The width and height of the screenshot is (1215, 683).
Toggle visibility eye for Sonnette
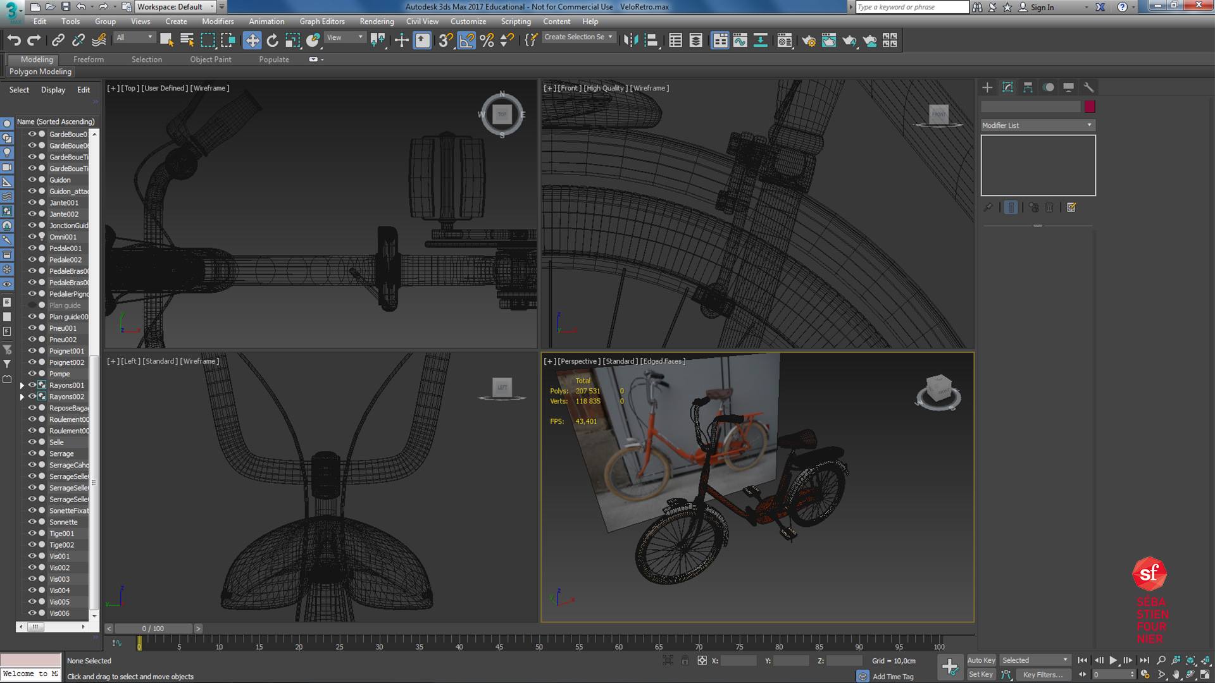(32, 521)
